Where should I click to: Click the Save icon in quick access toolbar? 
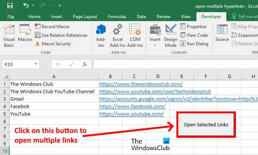point(10,6)
